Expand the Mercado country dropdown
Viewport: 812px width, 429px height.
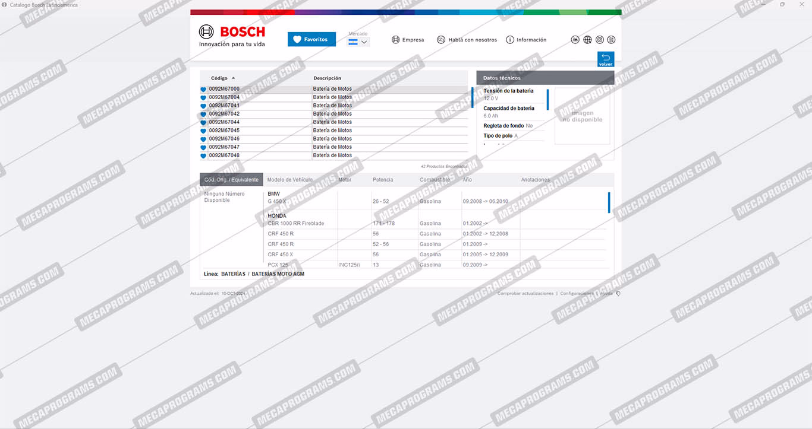[358, 42]
